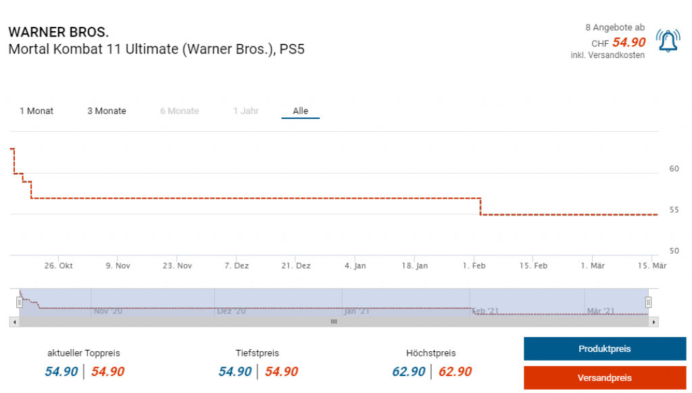Click the 8 Angebote ab text
The image size is (692, 393).
coord(614,28)
